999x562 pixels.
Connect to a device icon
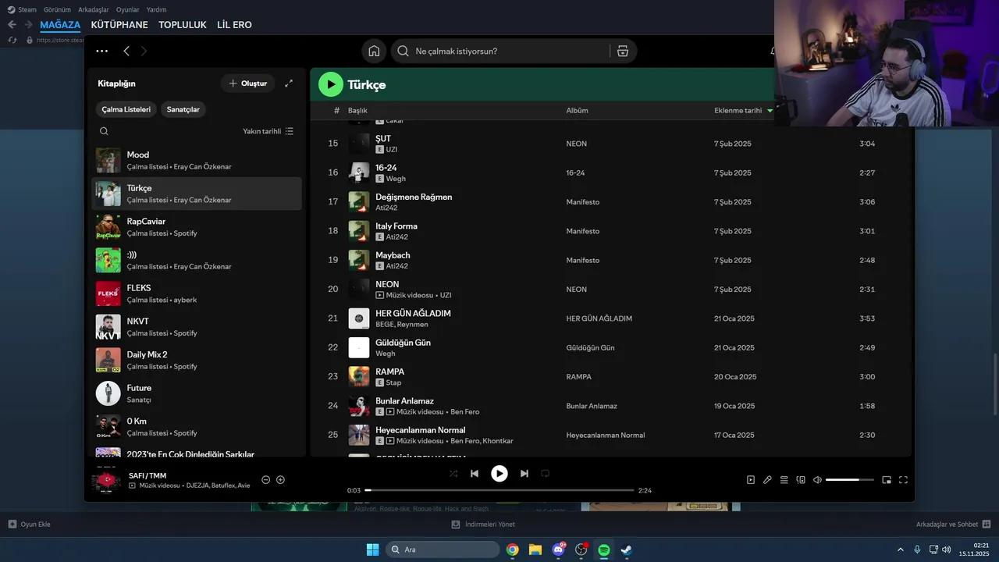point(801,480)
